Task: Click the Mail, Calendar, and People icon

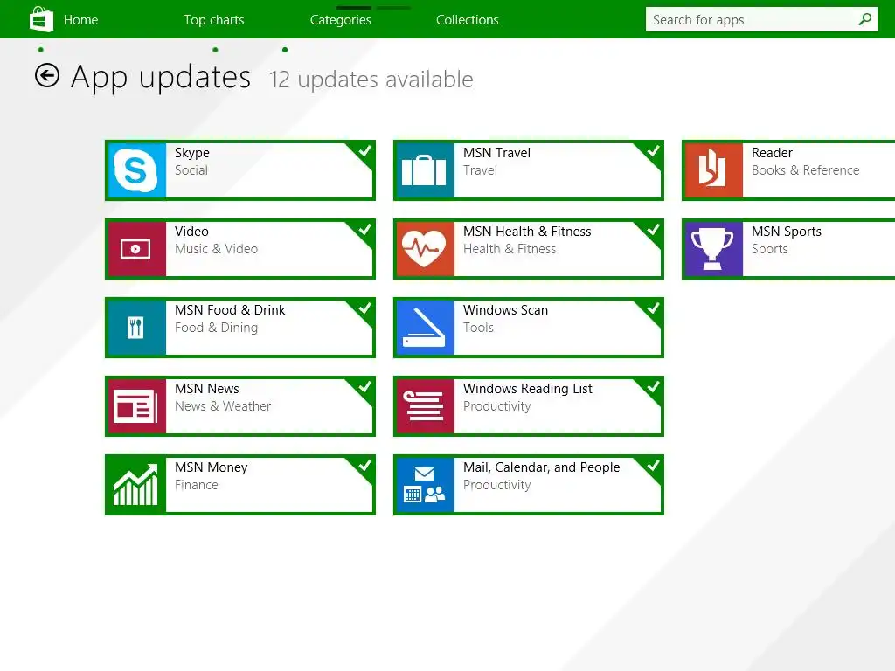Action: tap(424, 485)
